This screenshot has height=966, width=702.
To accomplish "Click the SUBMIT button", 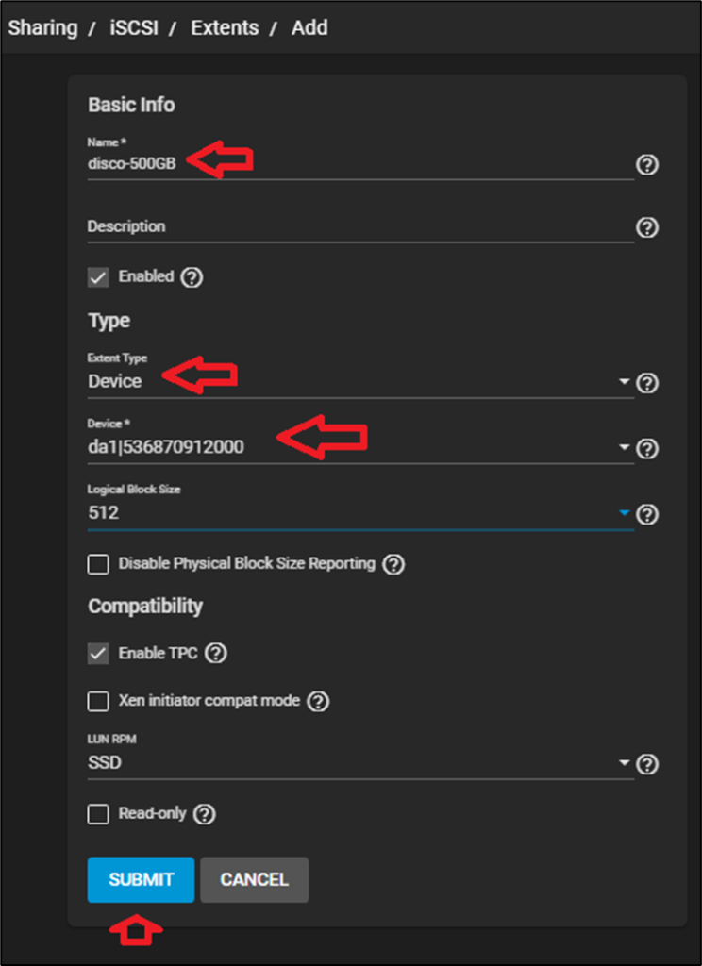I will [x=141, y=879].
